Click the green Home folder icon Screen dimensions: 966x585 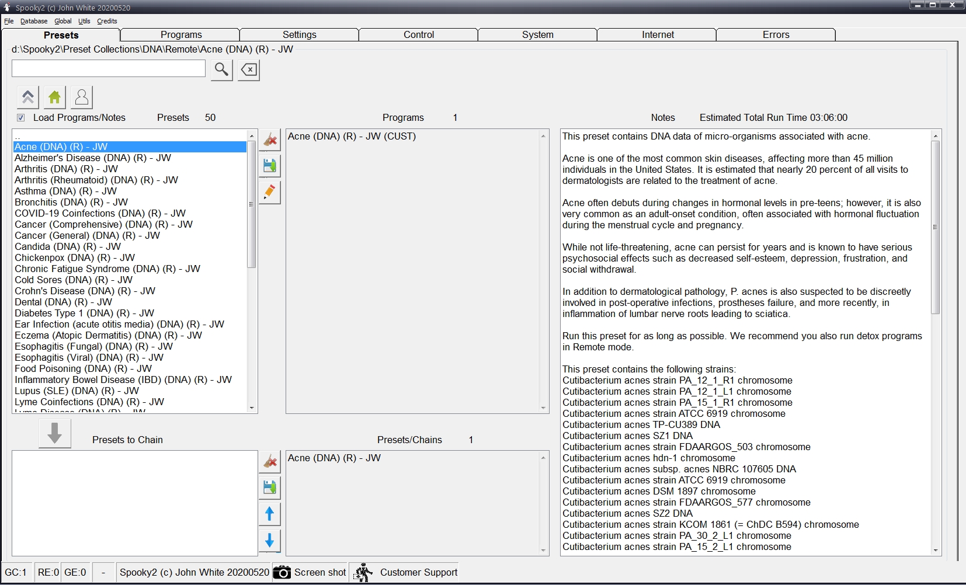coord(54,97)
